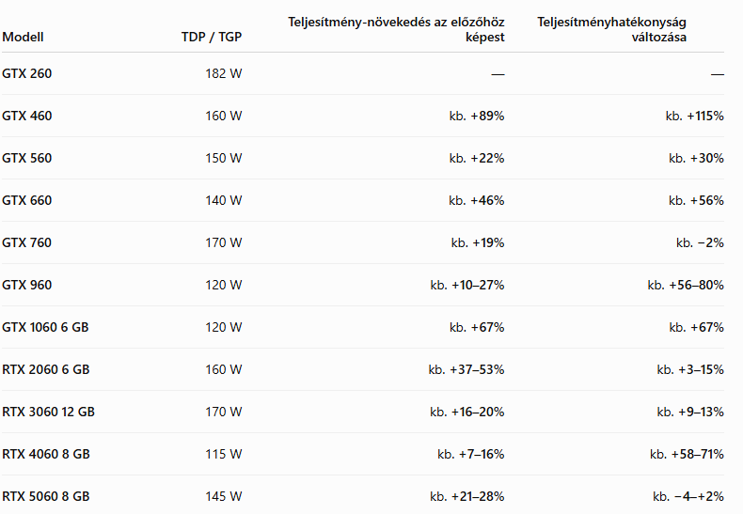Screen dimensions: 743x514
Task: Click the TDP / TGP column header
Action: pos(212,37)
